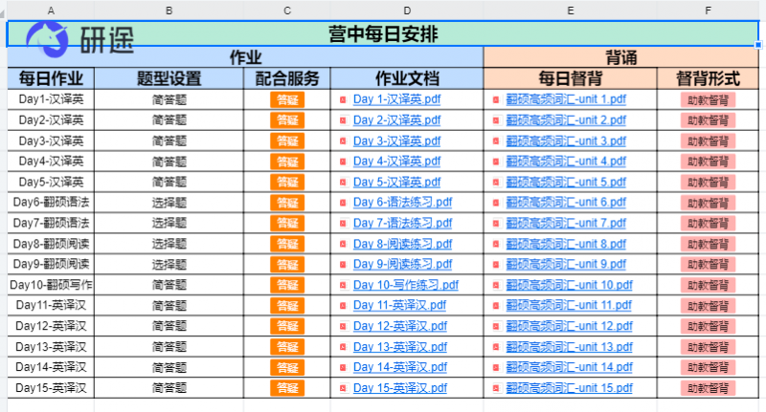
Task: Click PDF icon beside Day 5-汉译英.pdf
Action: pos(343,183)
